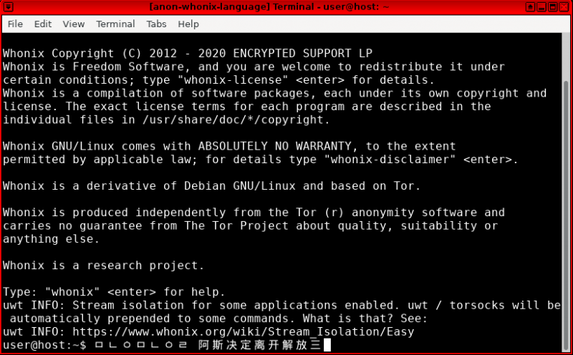Click the Stream_Isolation/Easy URL in the uwt INFO line
573x355 pixels.
(x=244, y=331)
